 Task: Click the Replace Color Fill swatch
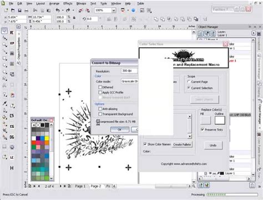[206, 120]
